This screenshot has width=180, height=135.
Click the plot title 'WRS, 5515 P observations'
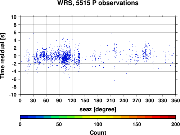[98, 3]
